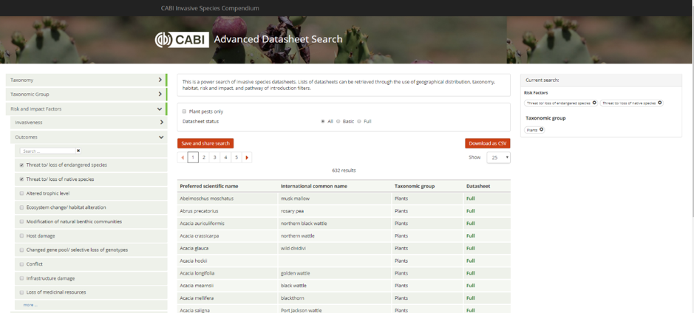Screen dimensions: 694x313
Task: Click the '632 results' count text
Action: (x=344, y=171)
